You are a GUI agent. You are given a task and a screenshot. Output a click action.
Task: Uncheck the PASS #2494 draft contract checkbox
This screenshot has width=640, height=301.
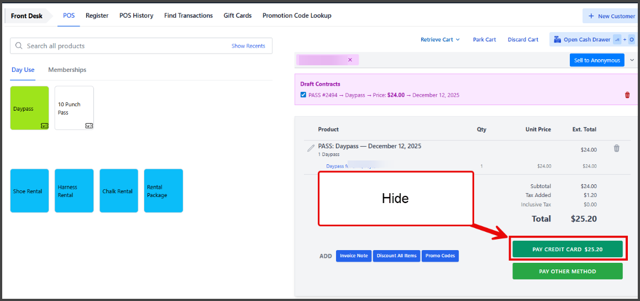303,95
